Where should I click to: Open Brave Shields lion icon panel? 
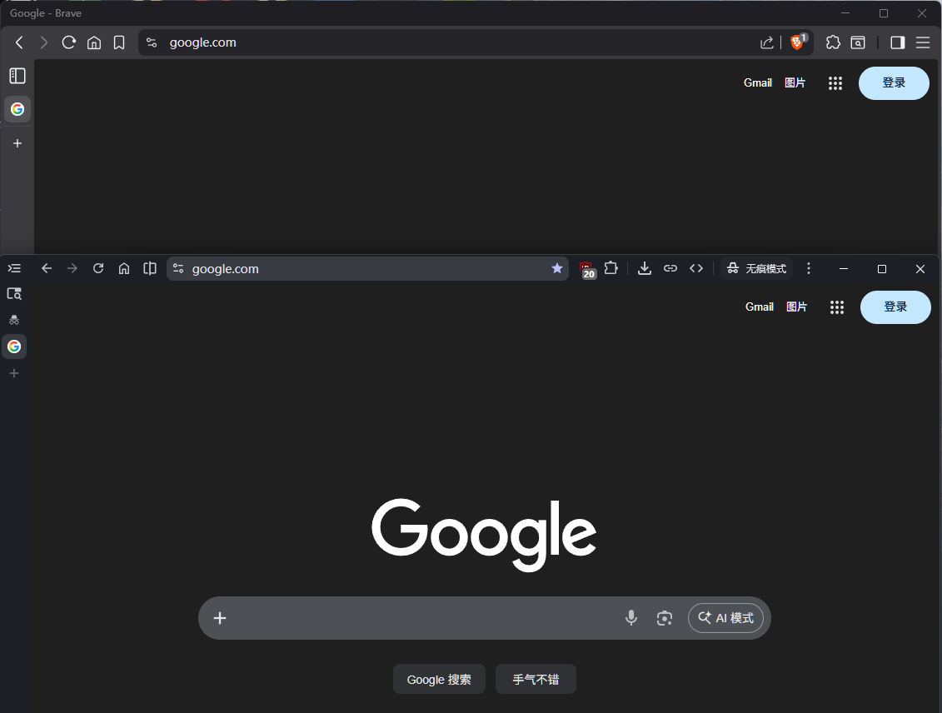tap(797, 42)
